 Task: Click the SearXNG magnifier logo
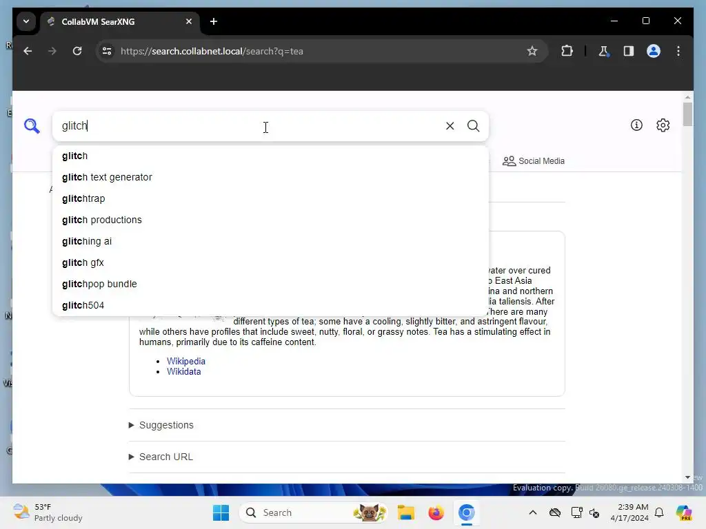[32, 126]
